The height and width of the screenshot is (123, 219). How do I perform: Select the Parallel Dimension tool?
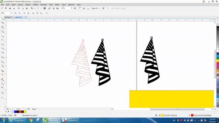(2, 61)
